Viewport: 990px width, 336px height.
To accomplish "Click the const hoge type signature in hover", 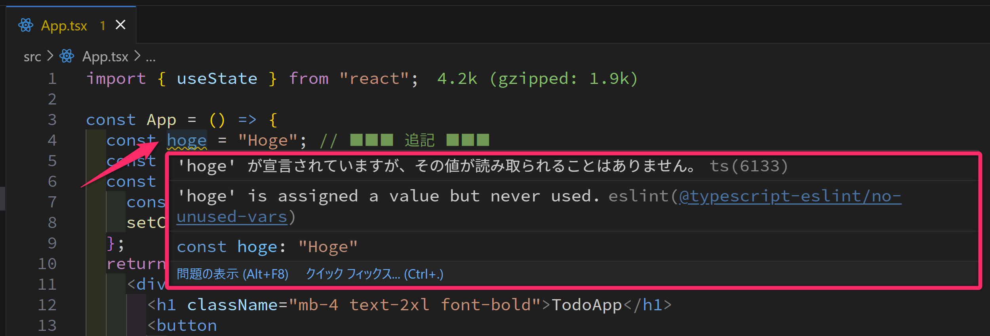I will click(x=267, y=247).
